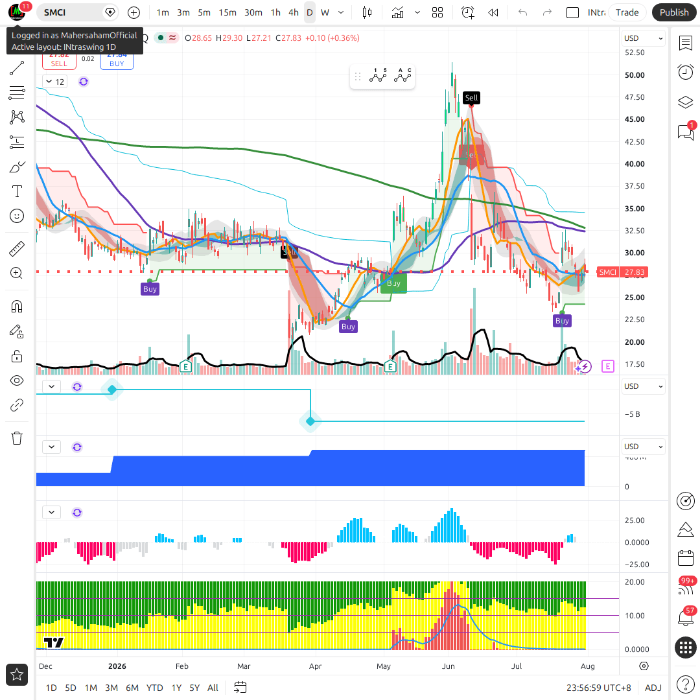Switch to the 1m timeframe
Image resolution: width=700 pixels, height=700 pixels.
coord(163,12)
